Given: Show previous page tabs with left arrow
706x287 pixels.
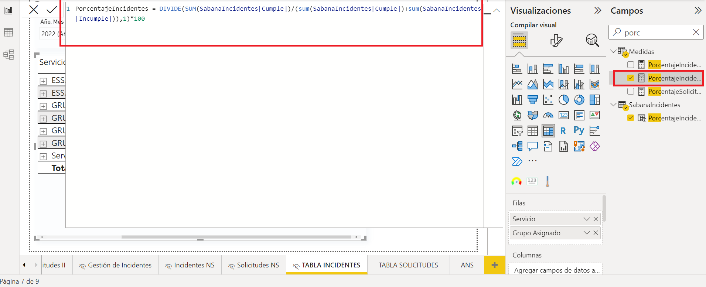Looking at the screenshot, I should [x=24, y=265].
